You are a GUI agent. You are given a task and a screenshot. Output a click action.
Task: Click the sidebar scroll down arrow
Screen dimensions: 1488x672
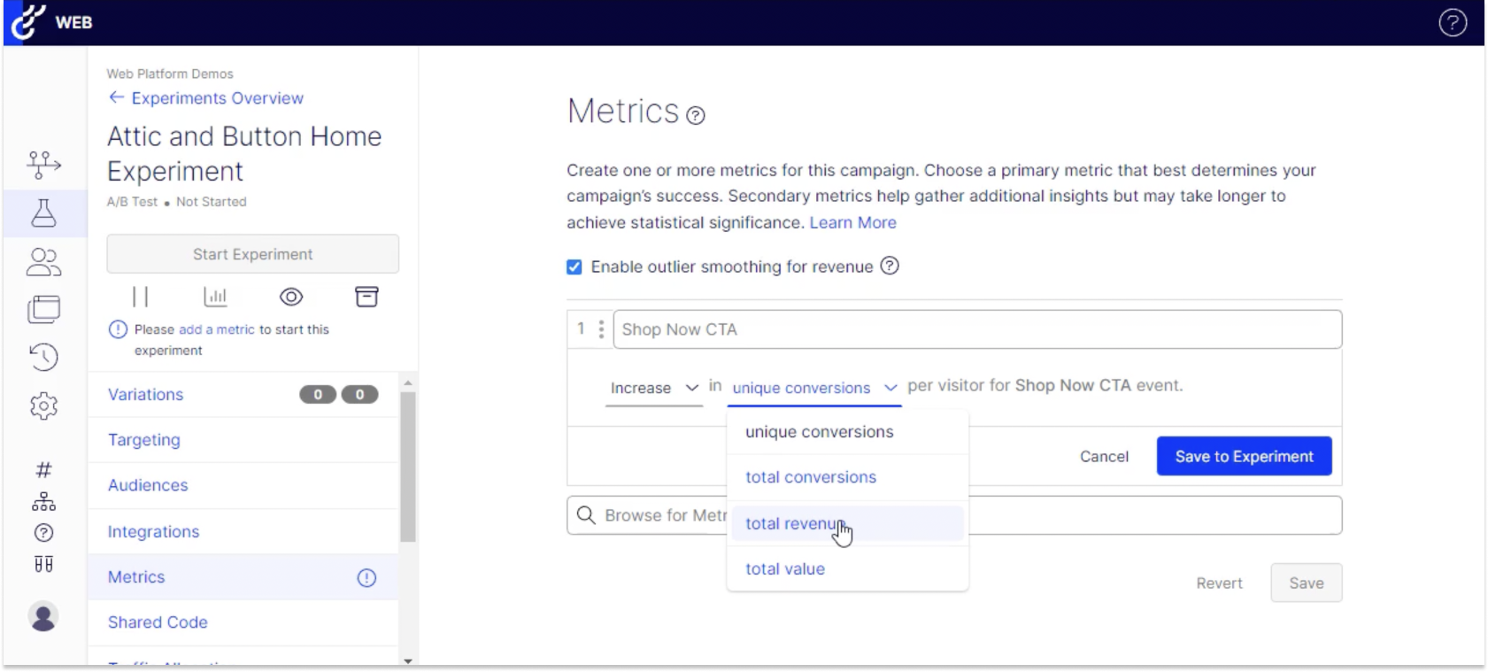coord(408,660)
